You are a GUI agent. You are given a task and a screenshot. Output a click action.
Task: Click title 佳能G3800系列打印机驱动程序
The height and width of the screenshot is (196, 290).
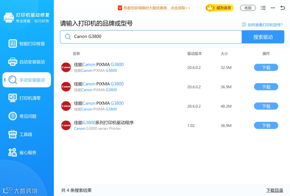pyautogui.click(x=104, y=122)
